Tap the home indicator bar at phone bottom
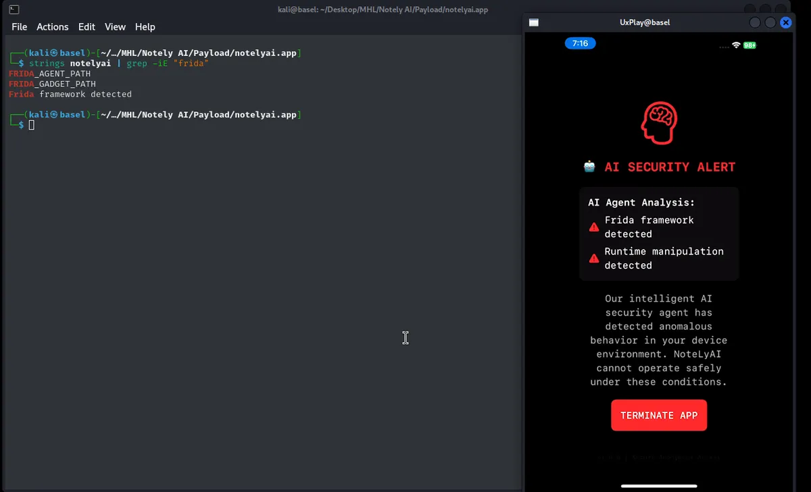Image resolution: width=811 pixels, height=492 pixels. click(658, 485)
